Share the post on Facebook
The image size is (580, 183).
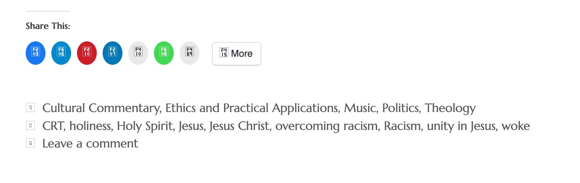click(36, 53)
